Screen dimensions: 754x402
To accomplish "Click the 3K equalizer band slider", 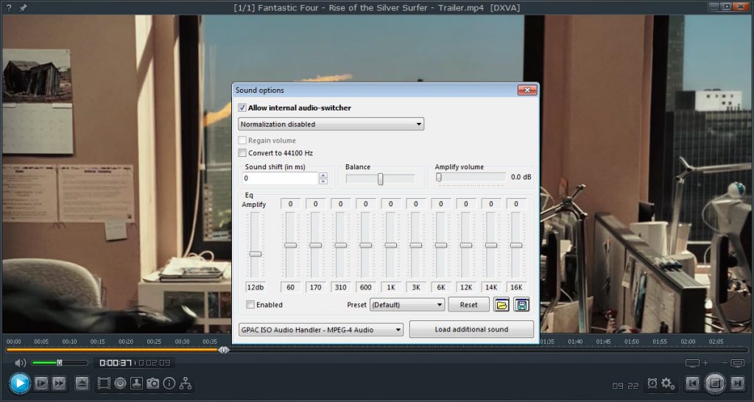I will 416,245.
